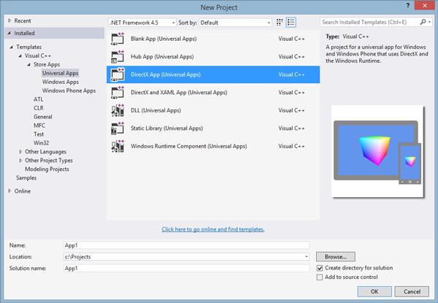This screenshot has height=303, width=438.
Task: Click the DirectX App template icon
Action: click(118, 74)
